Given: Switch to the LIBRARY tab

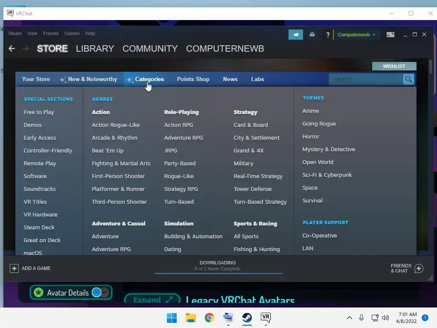Looking at the screenshot, I should (x=95, y=49).
